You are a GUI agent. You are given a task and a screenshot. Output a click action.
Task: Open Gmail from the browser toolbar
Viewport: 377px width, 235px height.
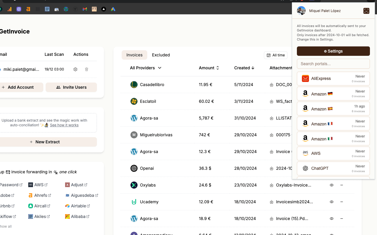point(85,9)
